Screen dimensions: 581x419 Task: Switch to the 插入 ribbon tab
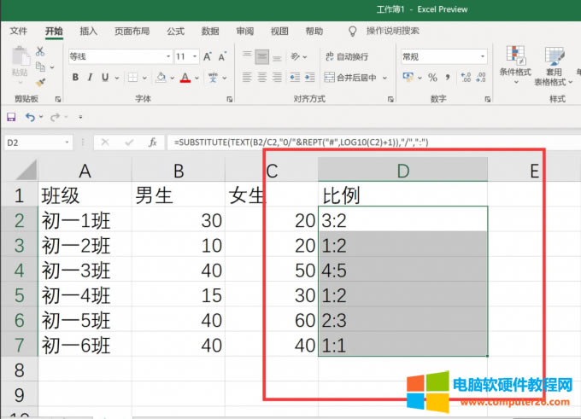[x=89, y=31]
